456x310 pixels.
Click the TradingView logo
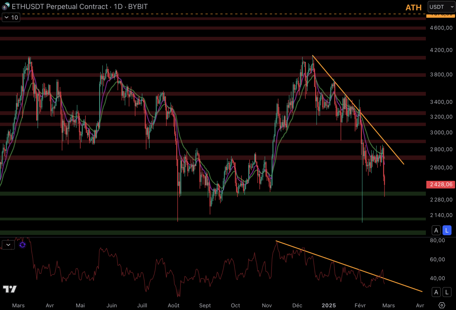pos(10,289)
